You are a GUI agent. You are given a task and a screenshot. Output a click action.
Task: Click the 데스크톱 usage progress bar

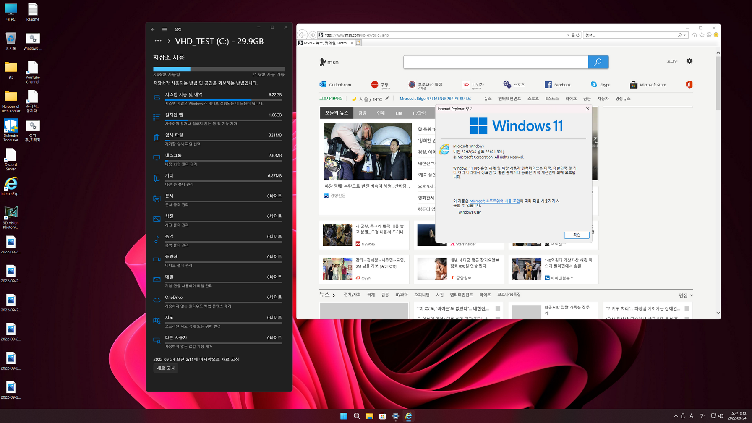tap(223, 160)
